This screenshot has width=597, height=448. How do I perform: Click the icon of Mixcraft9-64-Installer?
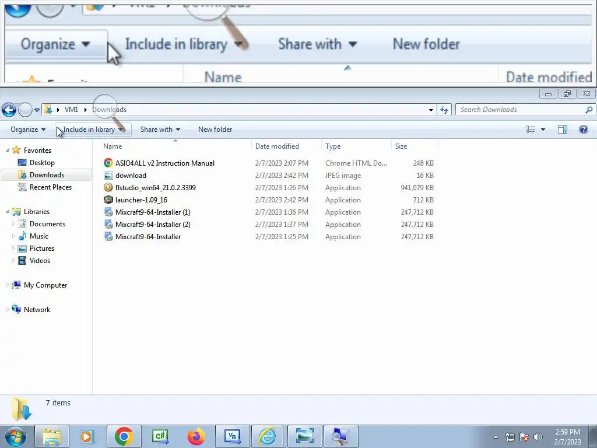[108, 237]
